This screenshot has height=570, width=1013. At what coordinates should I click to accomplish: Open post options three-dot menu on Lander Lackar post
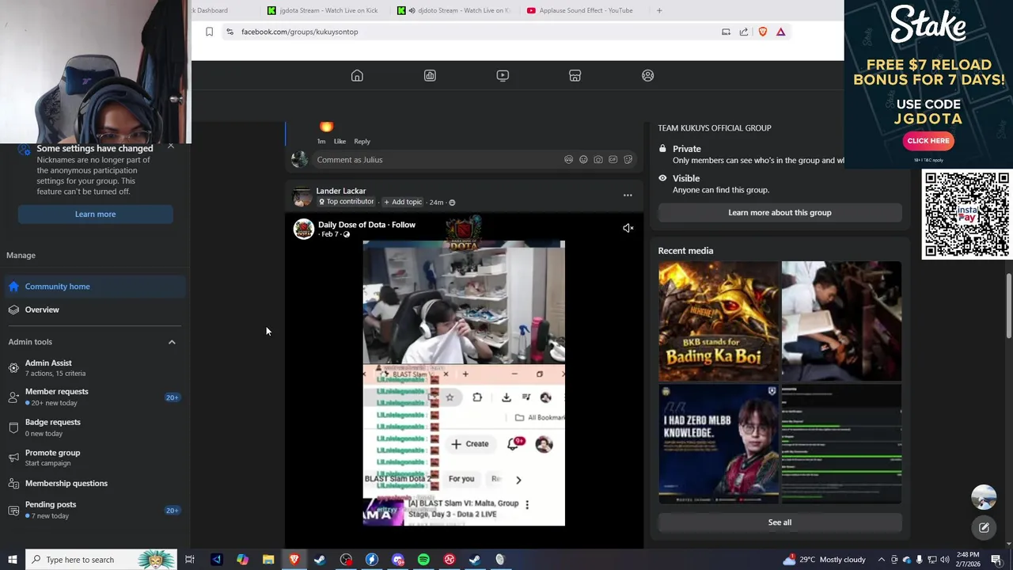pos(628,196)
